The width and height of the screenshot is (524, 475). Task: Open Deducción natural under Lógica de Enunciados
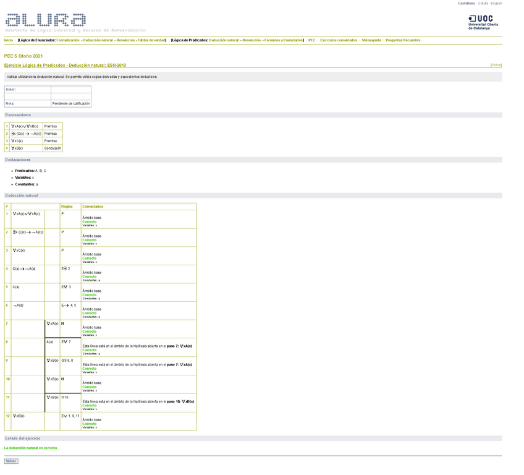point(98,40)
